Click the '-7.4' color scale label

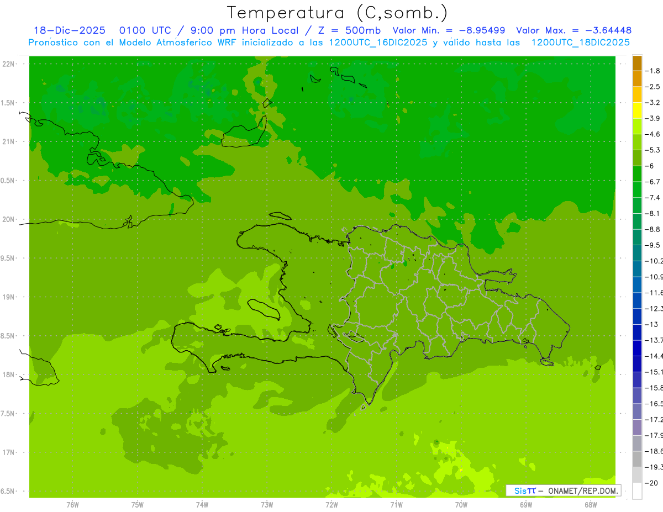tap(653, 198)
